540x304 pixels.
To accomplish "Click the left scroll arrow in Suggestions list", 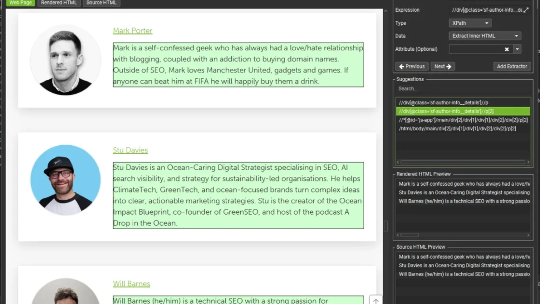I will pyautogui.click(x=398, y=162).
